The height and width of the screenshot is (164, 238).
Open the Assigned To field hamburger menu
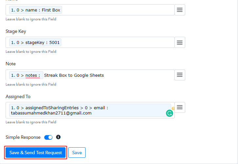point(180,107)
